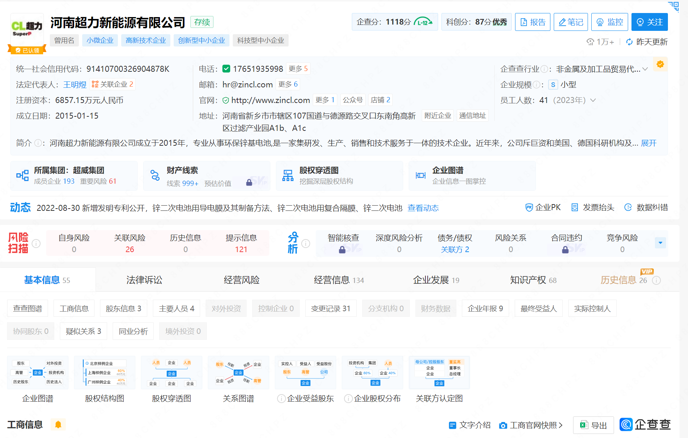The height and width of the screenshot is (438, 688).
Task: Click the 发票抬头 invoice icon
Action: point(575,207)
